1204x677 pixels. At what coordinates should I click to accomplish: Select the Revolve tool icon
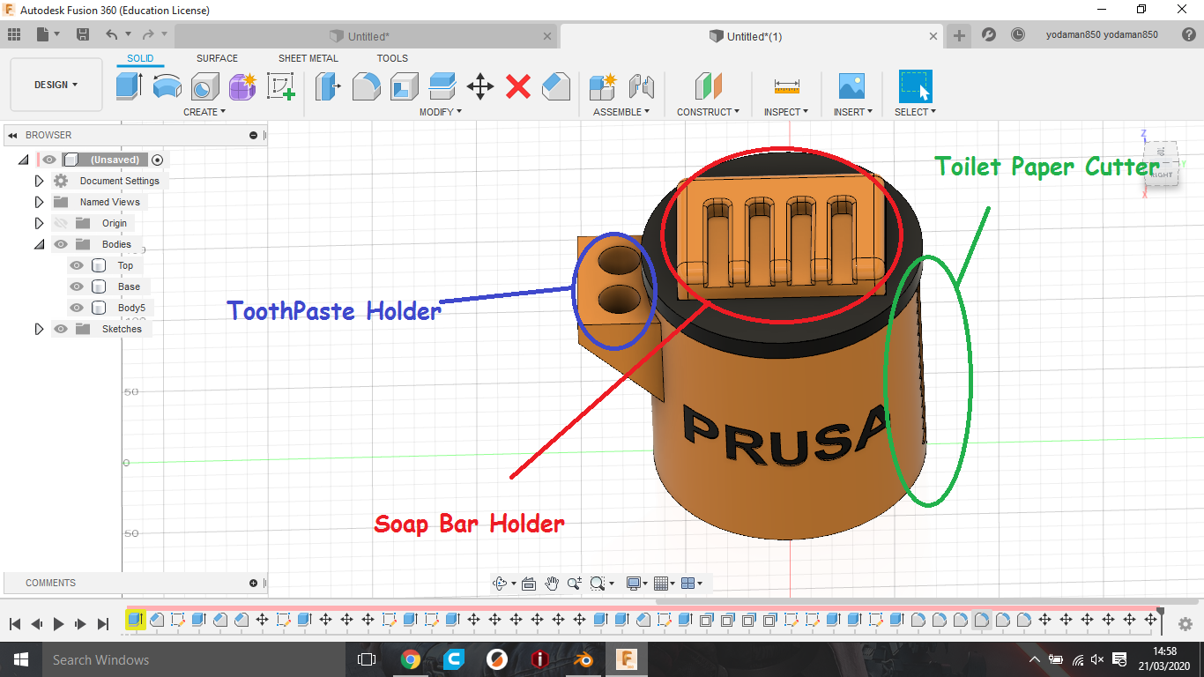tap(167, 86)
